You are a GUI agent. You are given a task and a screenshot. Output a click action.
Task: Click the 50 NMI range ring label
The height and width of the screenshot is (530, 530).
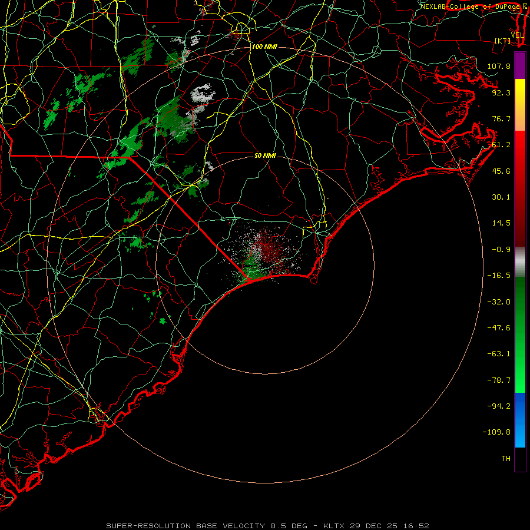[x=266, y=155]
